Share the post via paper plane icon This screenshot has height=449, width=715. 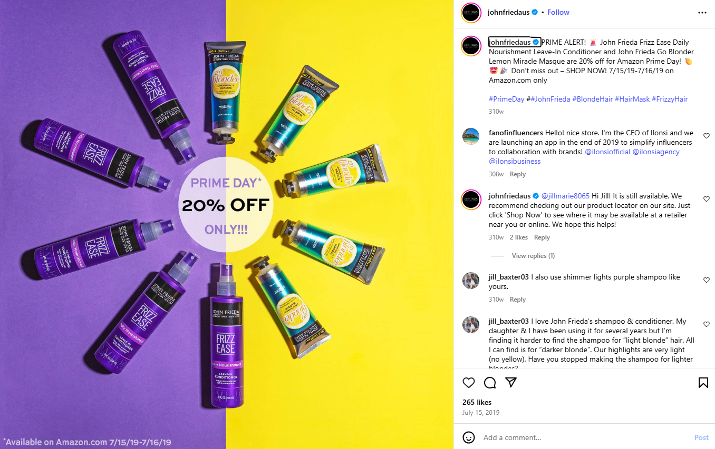click(510, 382)
